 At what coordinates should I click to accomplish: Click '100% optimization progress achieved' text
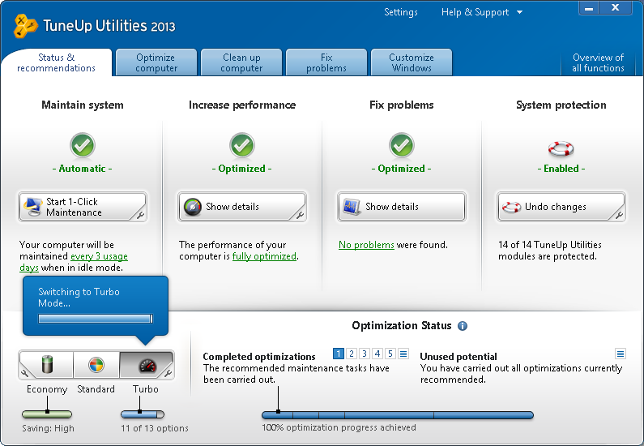pyautogui.click(x=339, y=427)
